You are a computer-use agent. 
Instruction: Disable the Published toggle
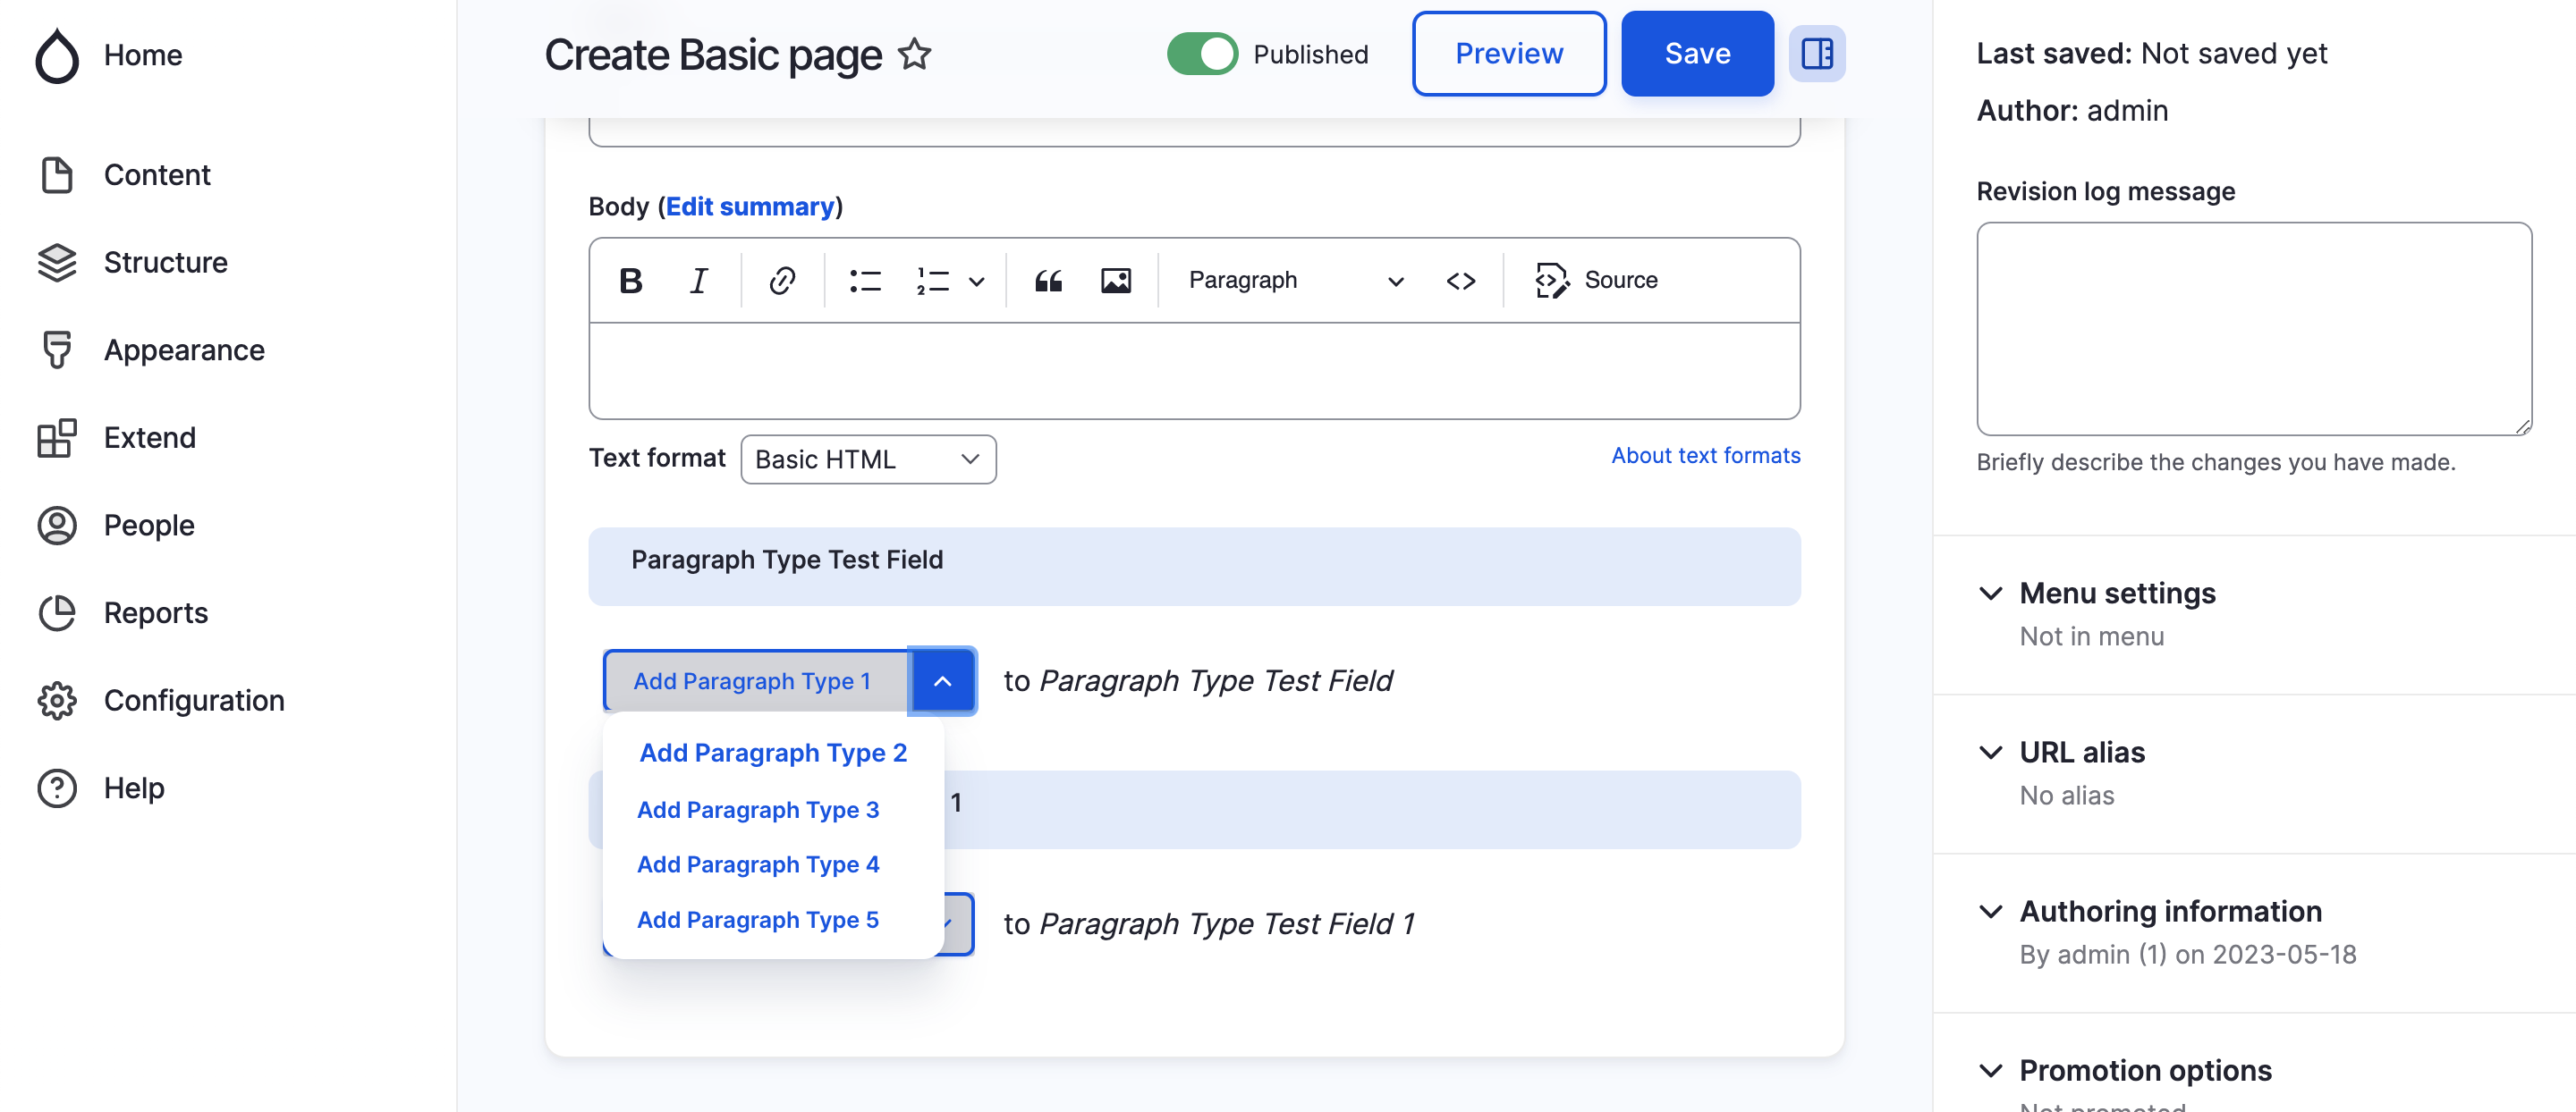point(1203,54)
